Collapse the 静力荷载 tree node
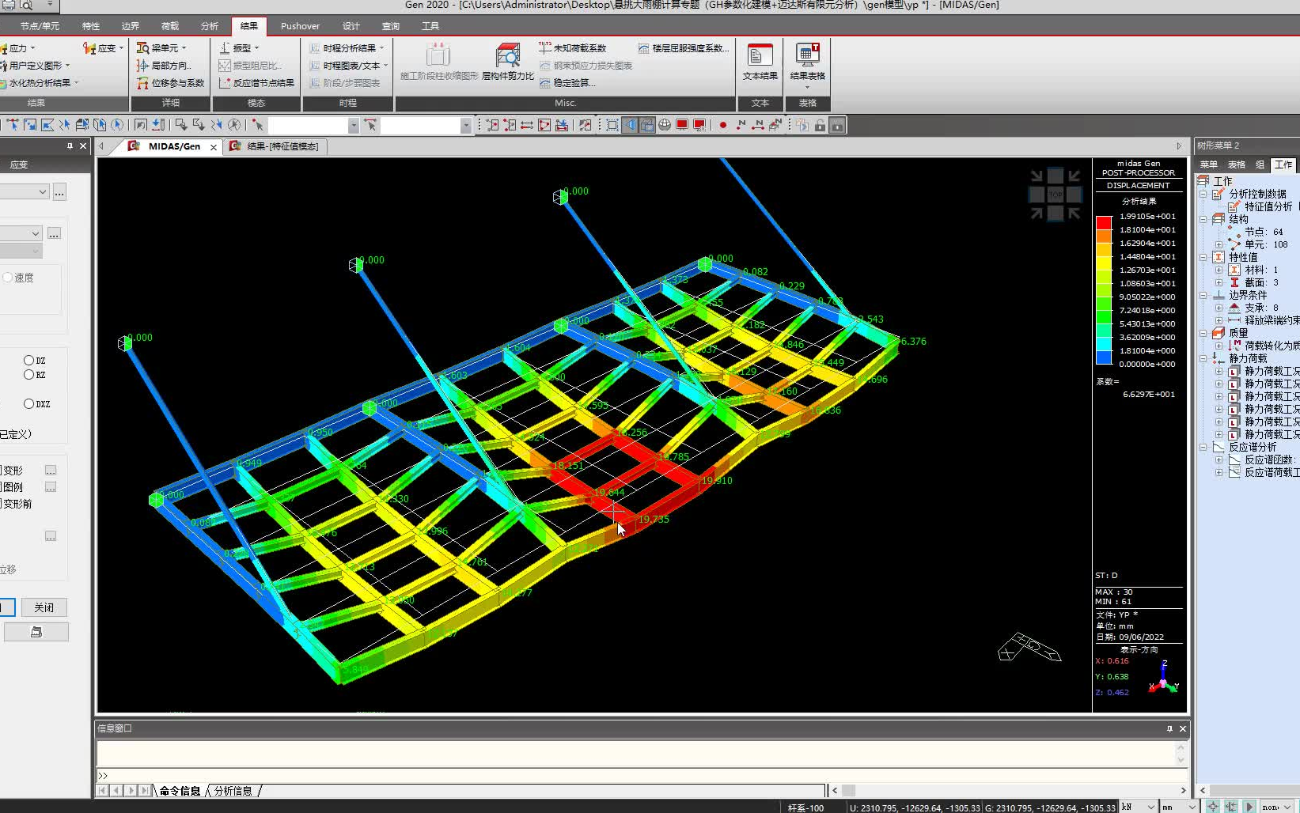Screen dimensions: 1300x813 point(1203,358)
